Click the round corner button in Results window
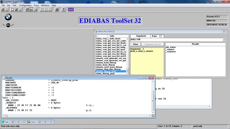Screen dimensions: 230x129 point(153,116)
